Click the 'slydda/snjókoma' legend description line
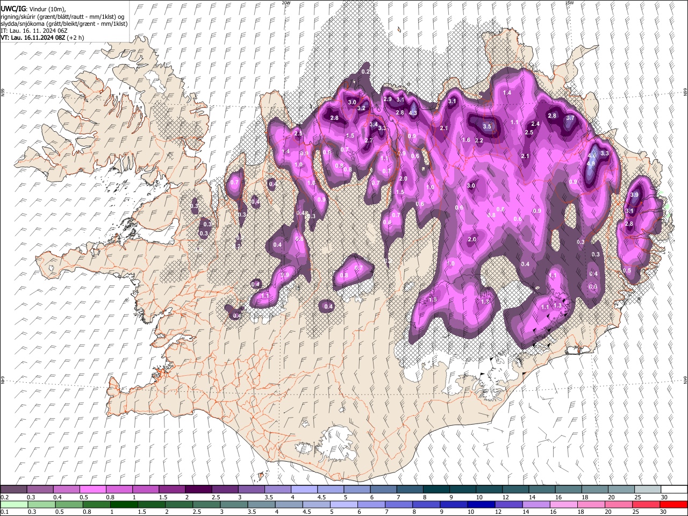This screenshot has width=688, height=516. pyautogui.click(x=64, y=24)
